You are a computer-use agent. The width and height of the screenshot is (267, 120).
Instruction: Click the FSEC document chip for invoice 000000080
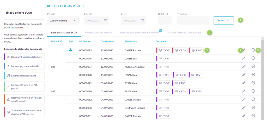click(196, 91)
